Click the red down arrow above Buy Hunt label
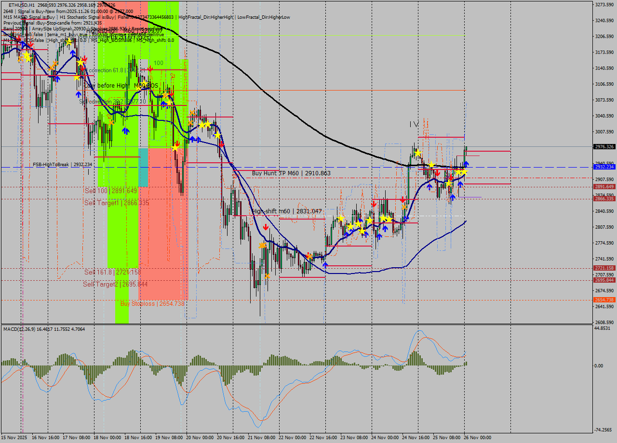 click(x=438, y=172)
